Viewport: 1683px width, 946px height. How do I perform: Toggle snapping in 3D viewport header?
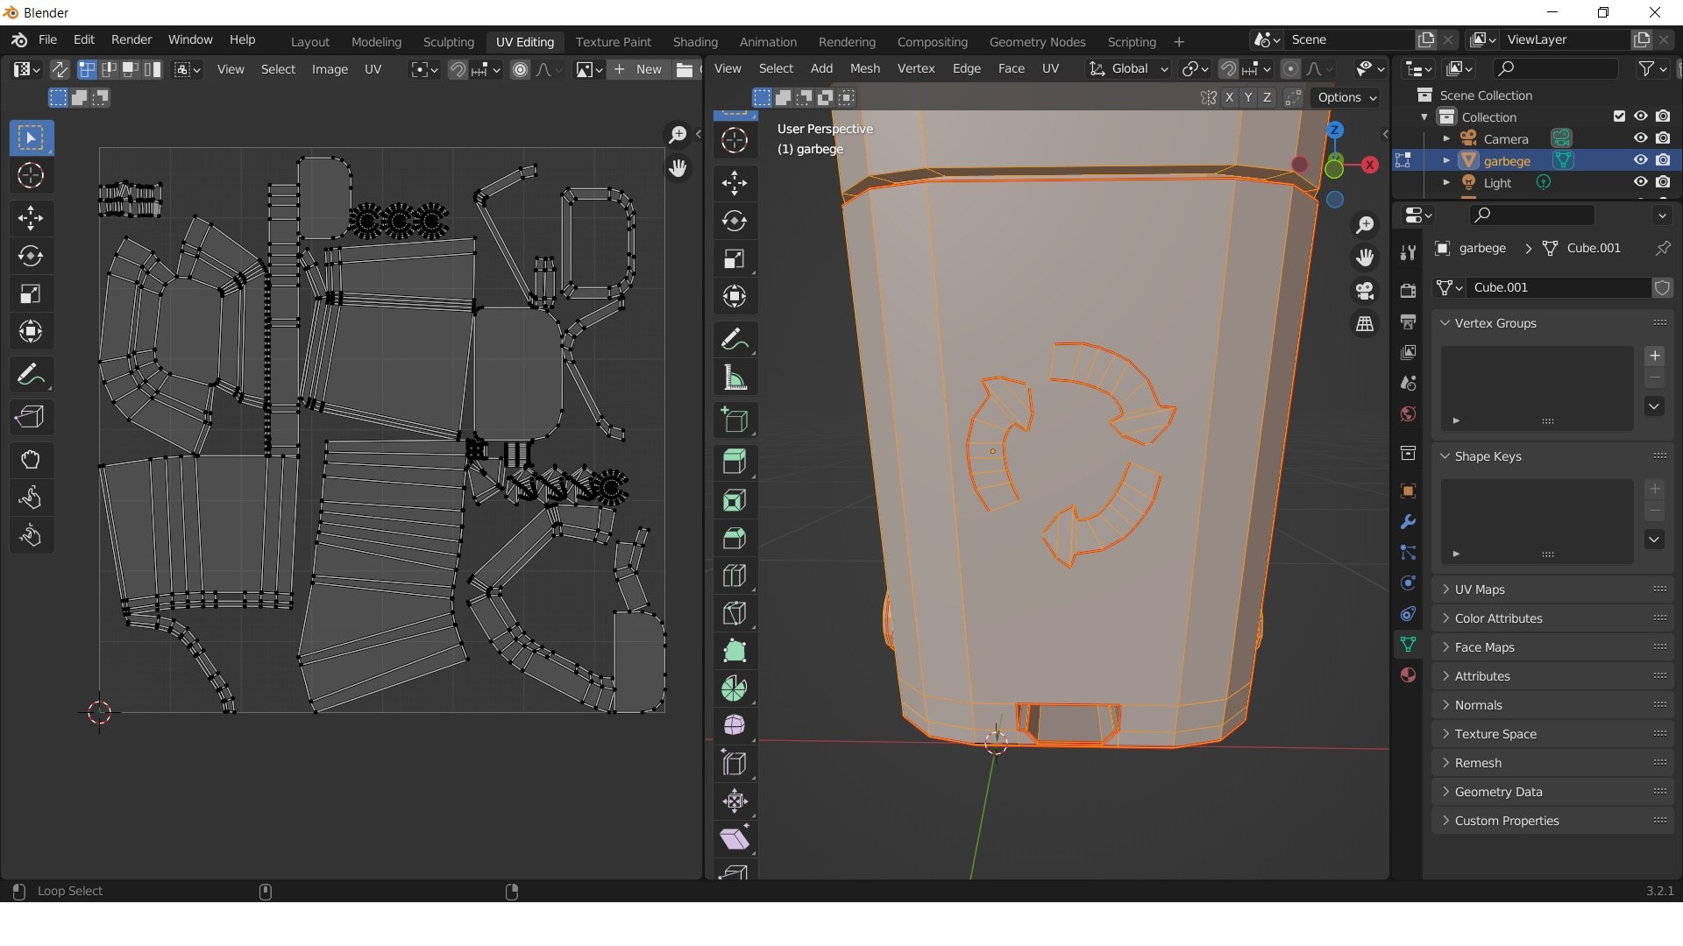(x=1228, y=68)
